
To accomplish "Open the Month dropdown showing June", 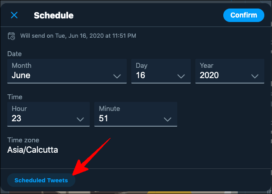I will tap(67, 71).
